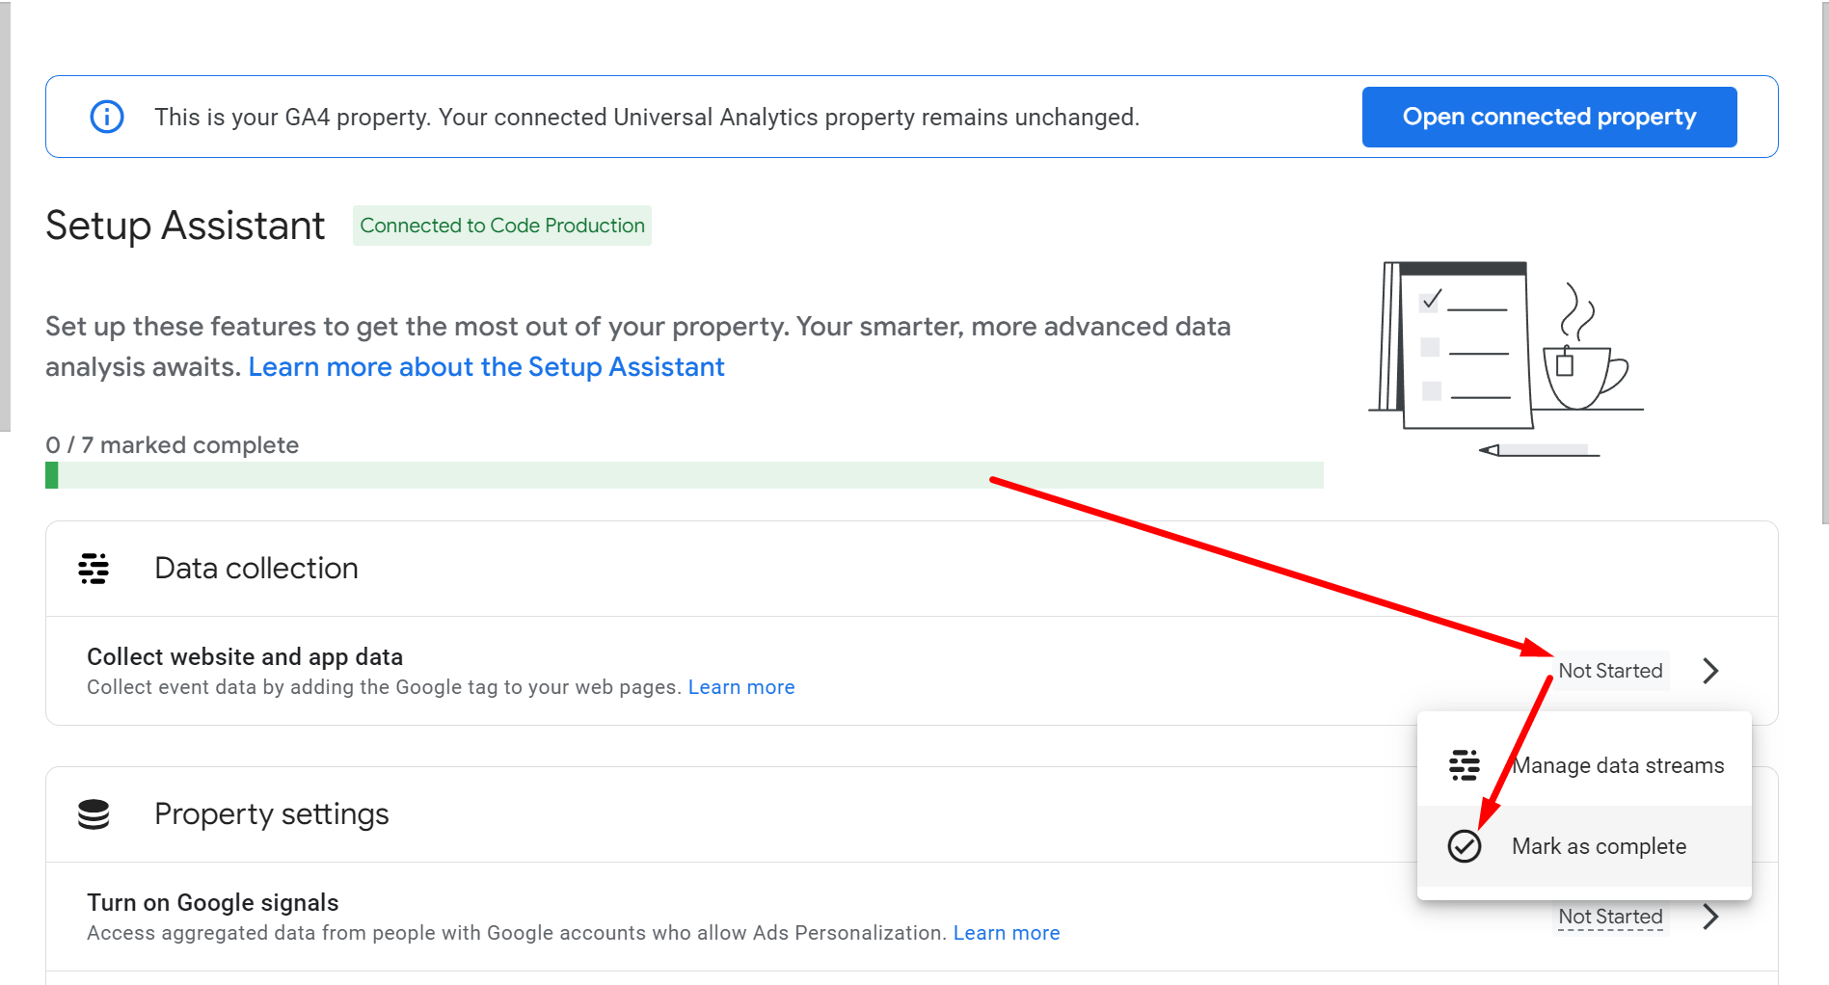This screenshot has height=985, width=1829.
Task: Click the Manage data streams icon
Action: [1465, 765]
